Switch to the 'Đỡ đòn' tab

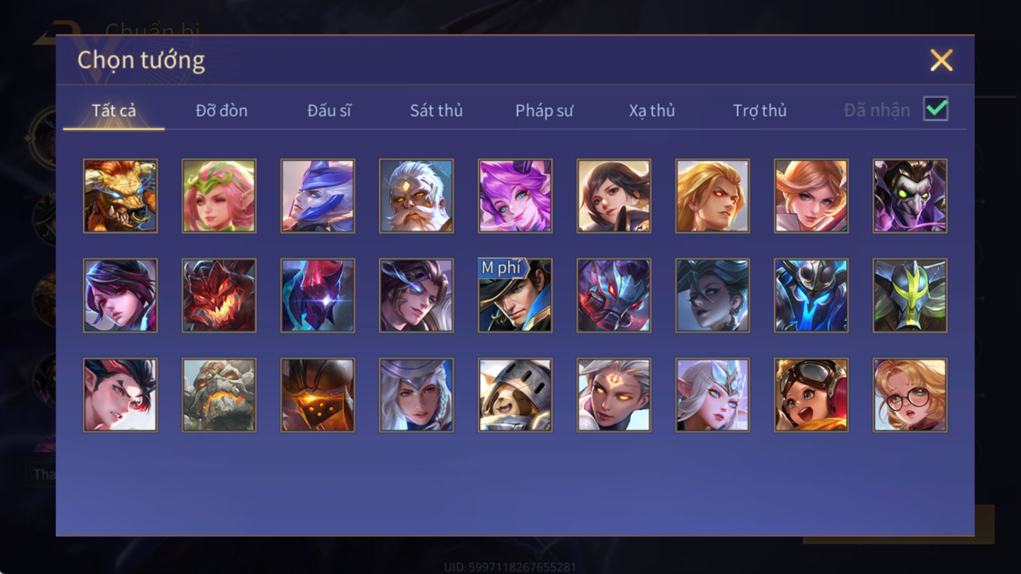point(221,110)
